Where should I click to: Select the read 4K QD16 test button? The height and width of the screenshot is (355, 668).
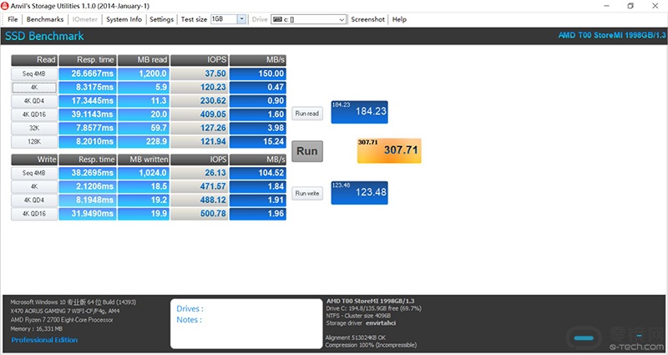pos(34,114)
